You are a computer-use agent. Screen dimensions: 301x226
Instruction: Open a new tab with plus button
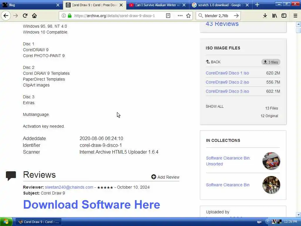click(257, 5)
